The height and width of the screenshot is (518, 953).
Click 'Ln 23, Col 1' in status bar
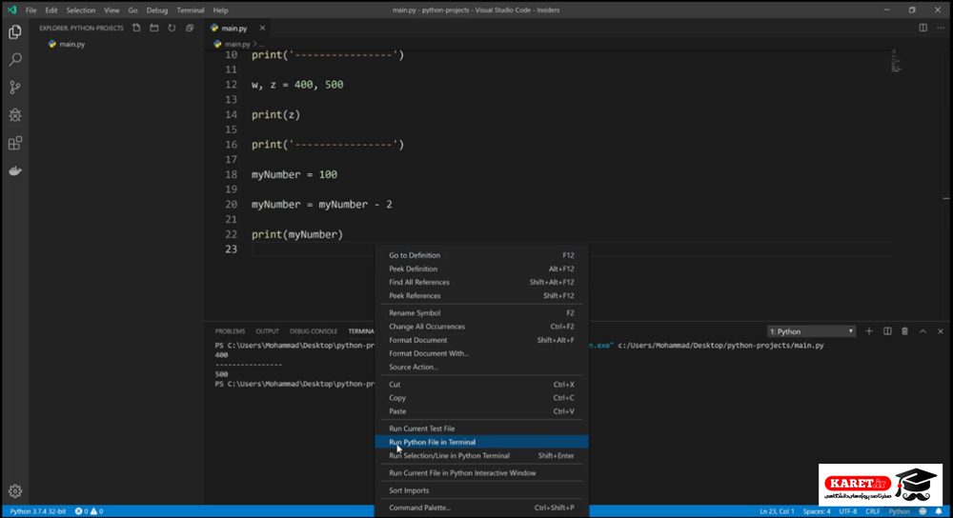pos(777,511)
